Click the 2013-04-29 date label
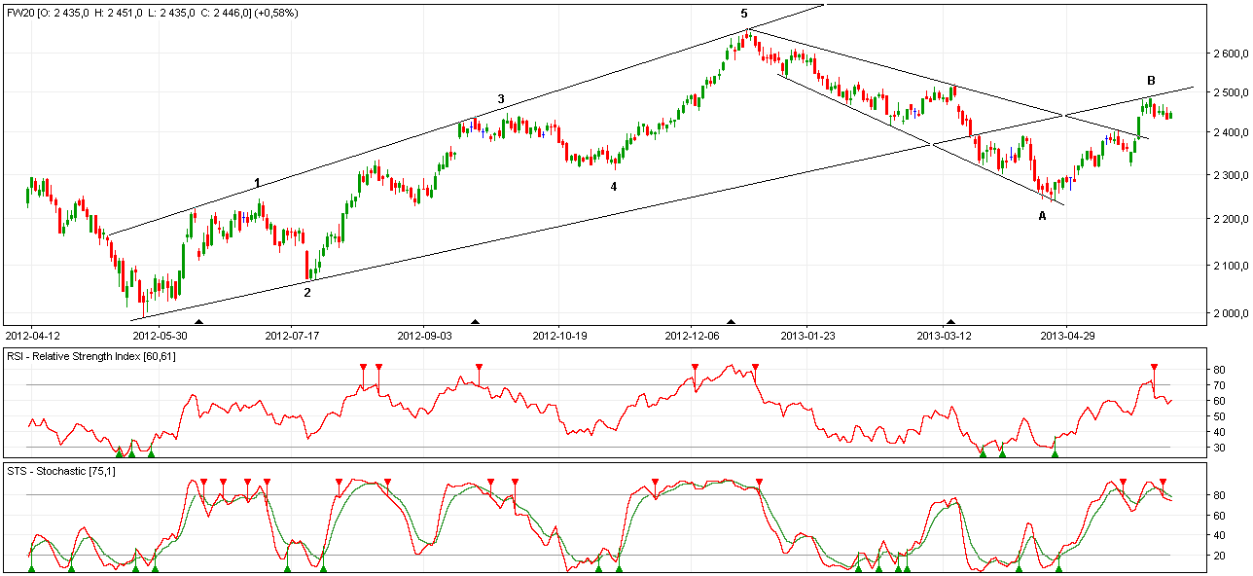This screenshot has width=1253, height=576. [1067, 335]
